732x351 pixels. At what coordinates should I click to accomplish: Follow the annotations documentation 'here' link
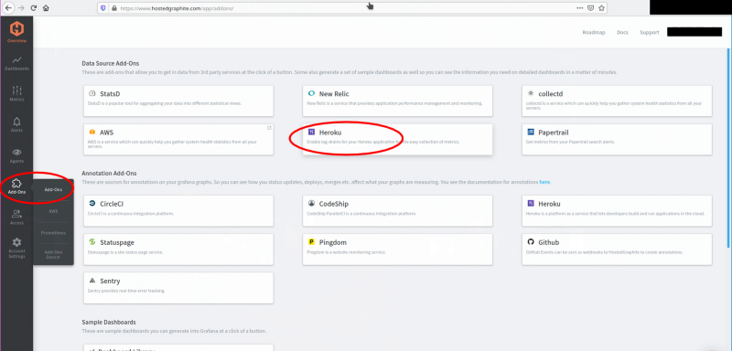[544, 182]
